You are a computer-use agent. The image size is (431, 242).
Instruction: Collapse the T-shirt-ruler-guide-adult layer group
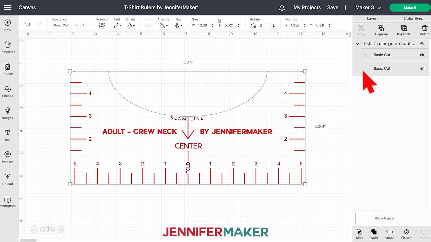click(357, 44)
